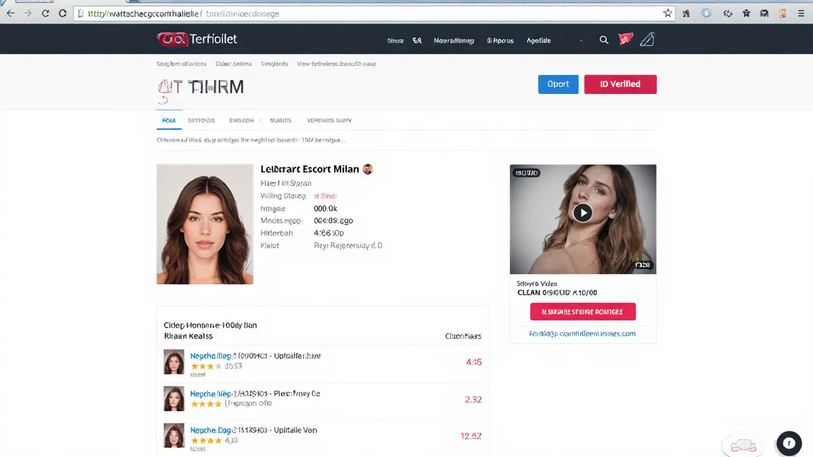813x457 pixels.
Task: Click the red ID Verified button
Action: click(620, 84)
